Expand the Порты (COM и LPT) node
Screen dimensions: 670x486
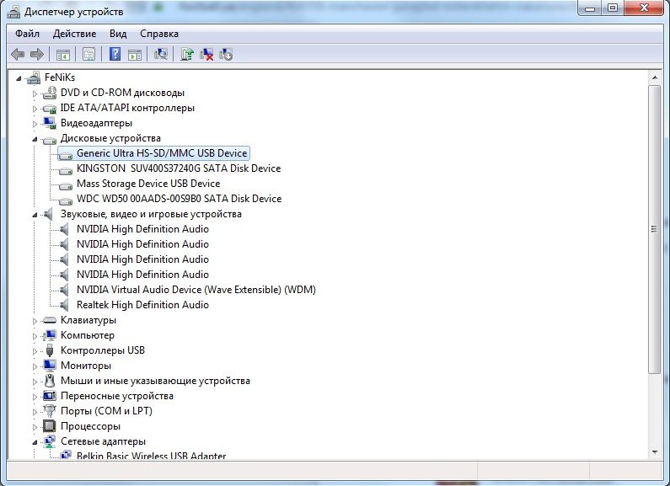[x=35, y=412]
